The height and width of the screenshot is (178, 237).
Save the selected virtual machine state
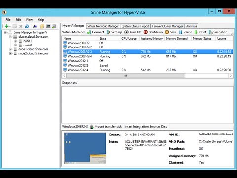171,32
